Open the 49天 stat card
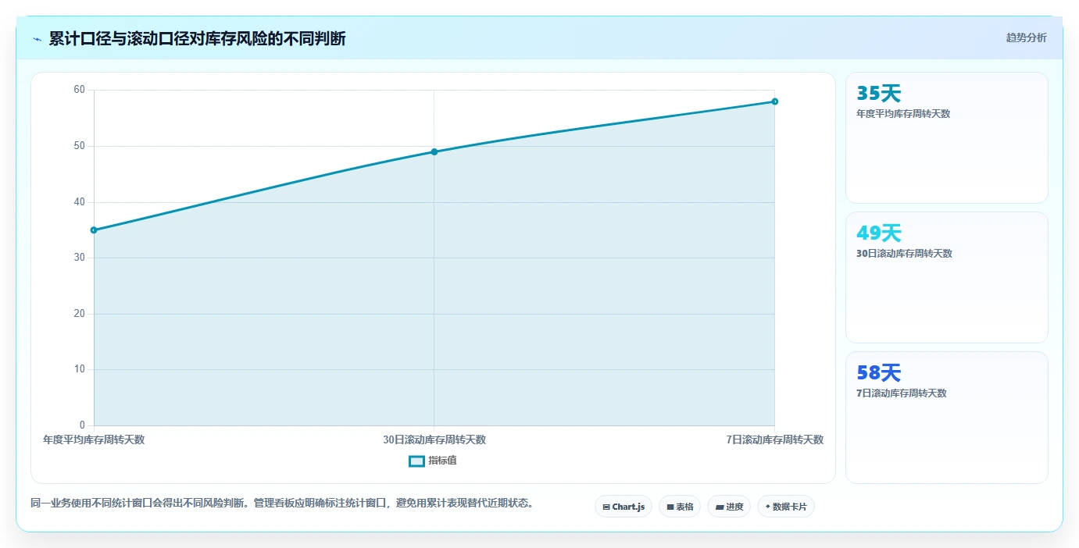 [x=946, y=277]
